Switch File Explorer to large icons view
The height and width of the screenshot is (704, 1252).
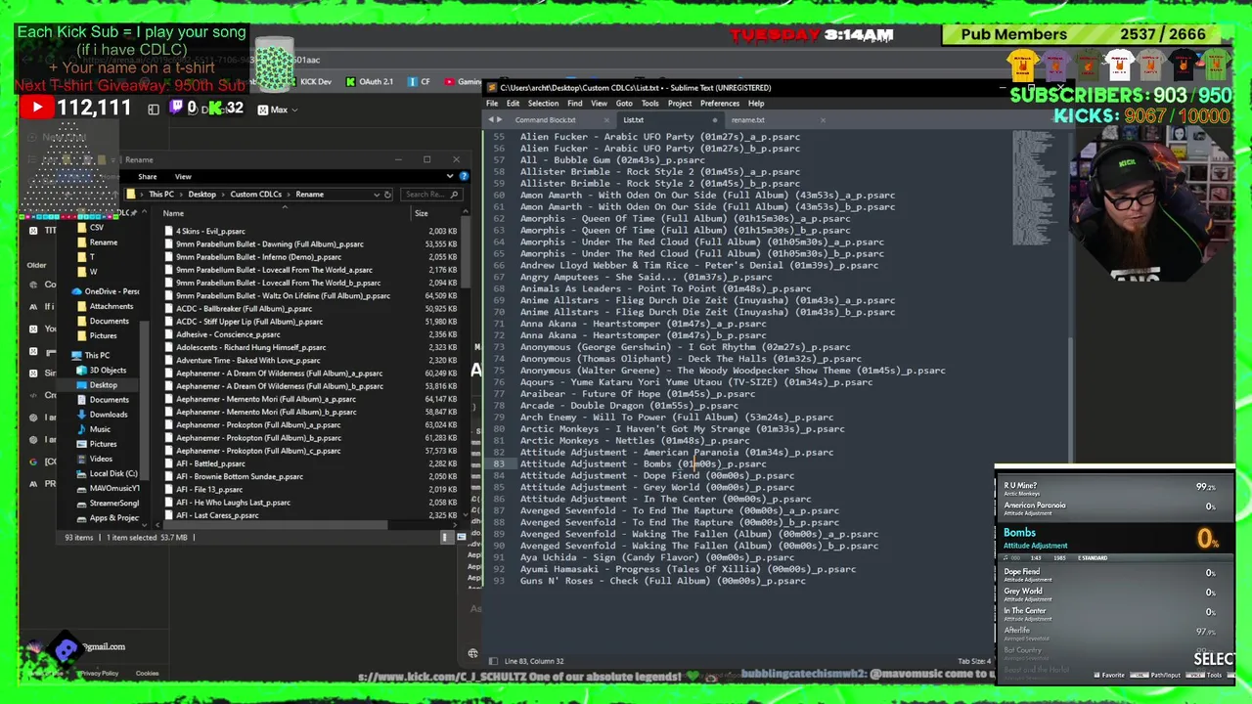[x=460, y=537]
